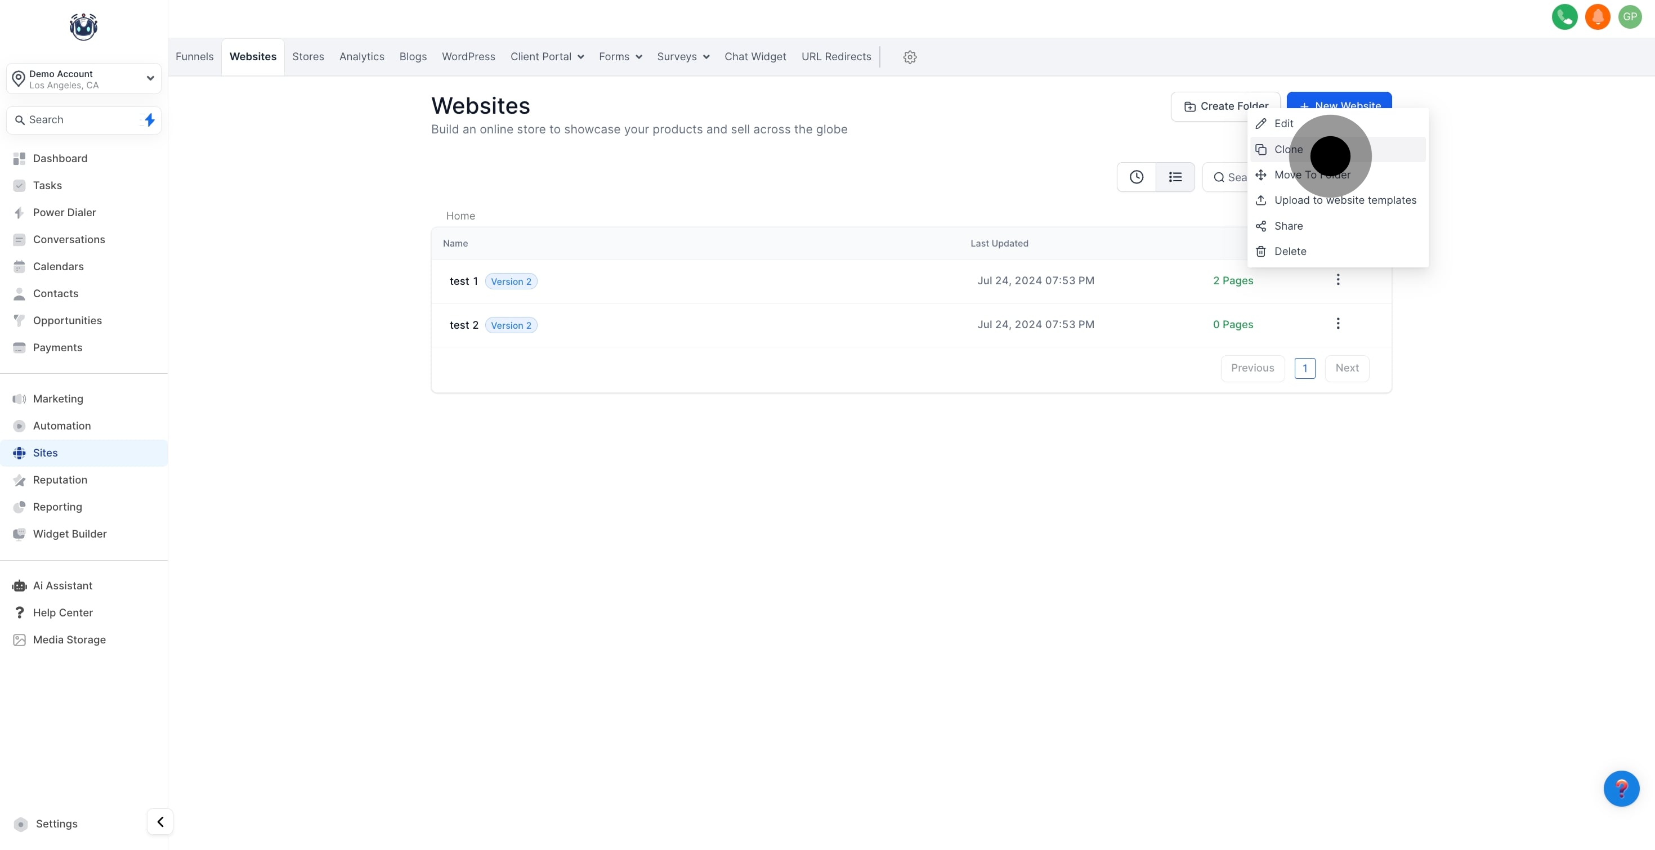Open the green phone dialer icon
This screenshot has width=1655, height=850.
(1564, 17)
